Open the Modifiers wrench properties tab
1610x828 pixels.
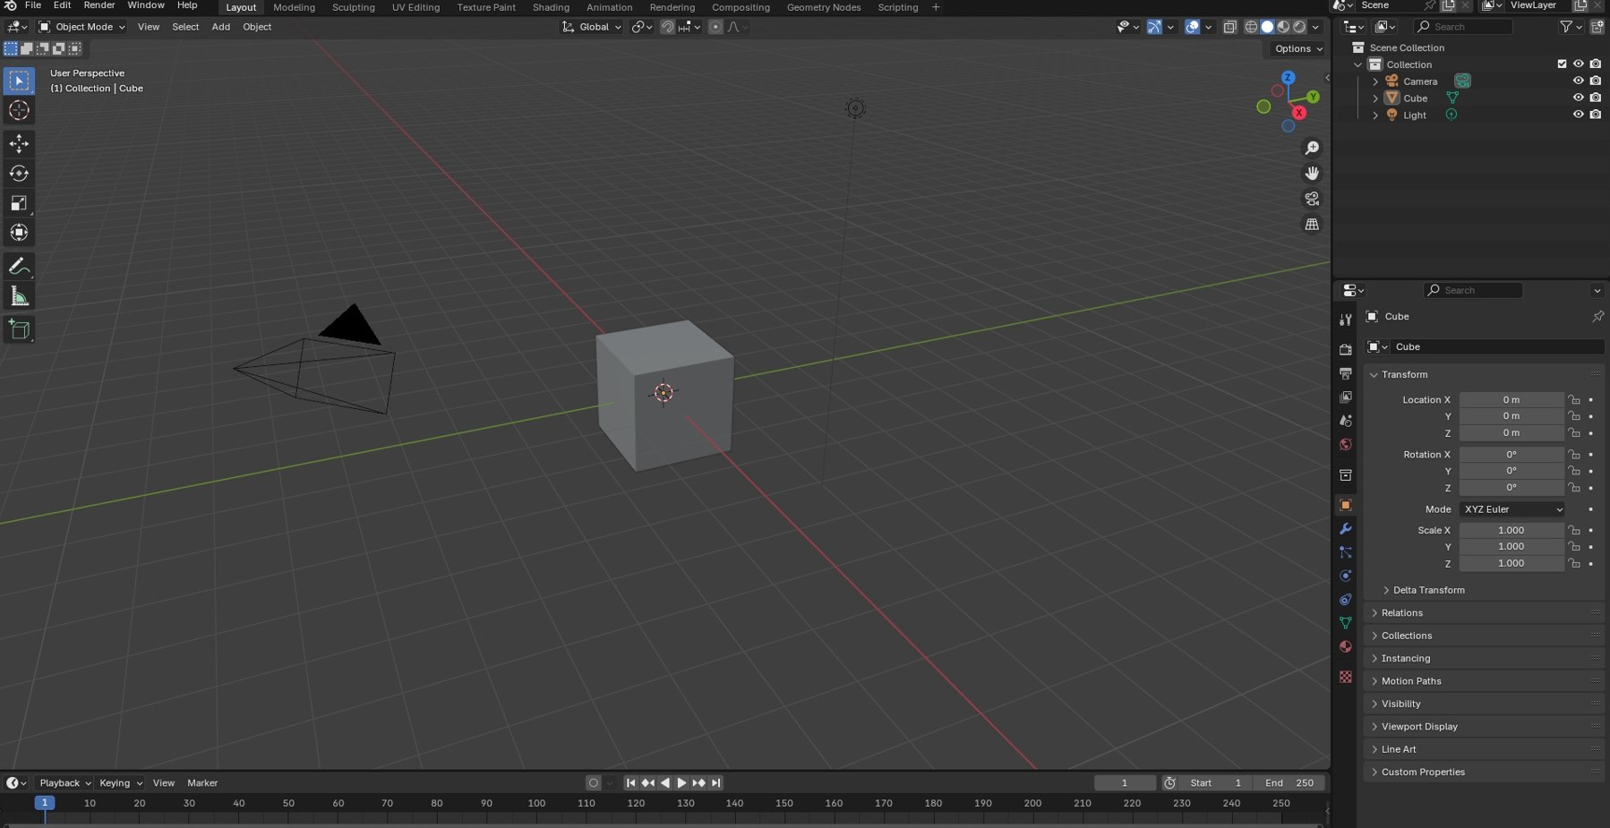coord(1345,529)
